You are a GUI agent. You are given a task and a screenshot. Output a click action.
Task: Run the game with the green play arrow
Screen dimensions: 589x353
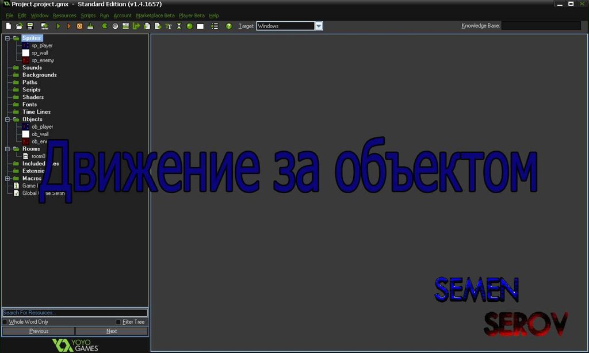[x=58, y=26]
